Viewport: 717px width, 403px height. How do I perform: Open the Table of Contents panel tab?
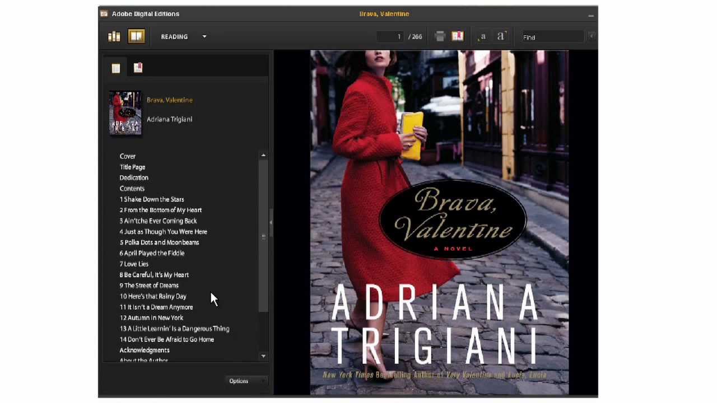point(116,68)
